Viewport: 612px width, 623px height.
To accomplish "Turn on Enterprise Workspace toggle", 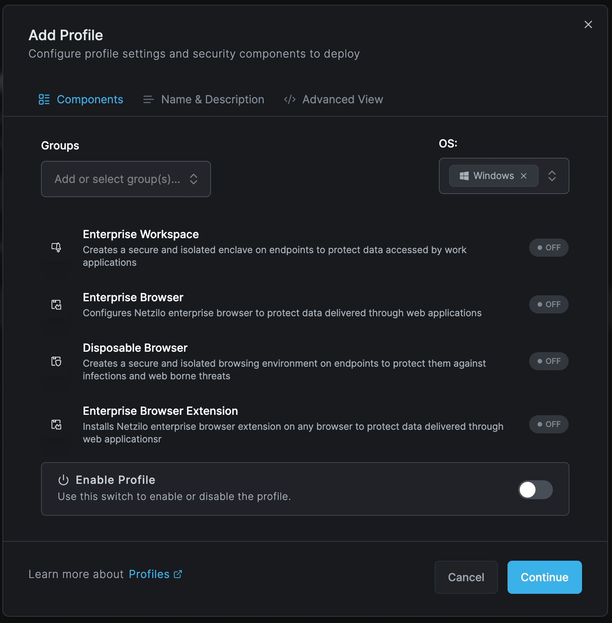I will point(549,248).
